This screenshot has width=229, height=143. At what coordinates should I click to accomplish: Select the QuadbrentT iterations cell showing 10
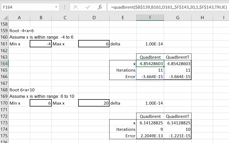[177, 129]
